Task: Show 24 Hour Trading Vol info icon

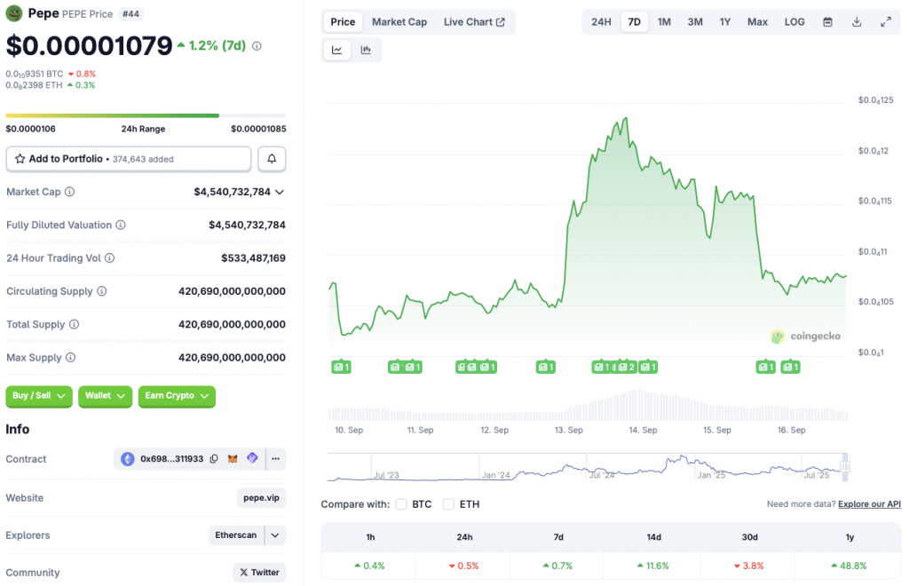Action: (x=109, y=258)
